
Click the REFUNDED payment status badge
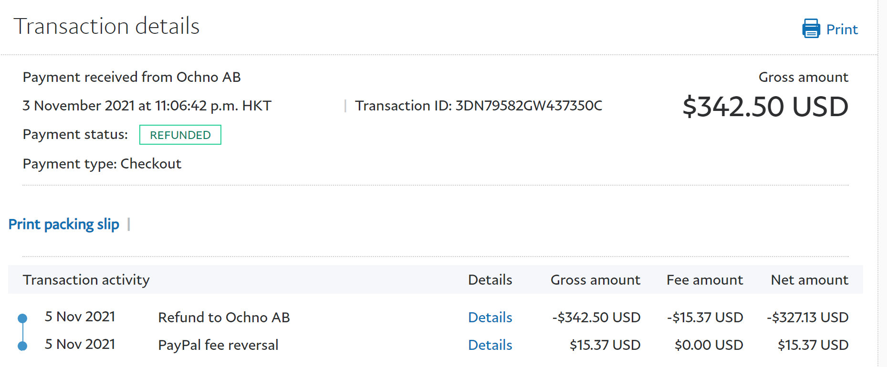point(180,135)
